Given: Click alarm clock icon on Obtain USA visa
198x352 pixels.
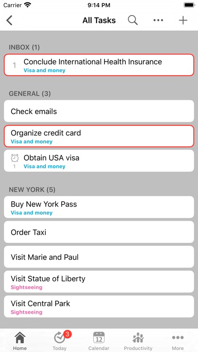Looking at the screenshot, I should 15,158.
